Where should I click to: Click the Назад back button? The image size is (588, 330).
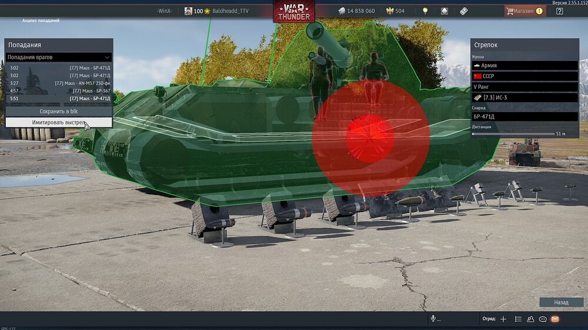562,302
